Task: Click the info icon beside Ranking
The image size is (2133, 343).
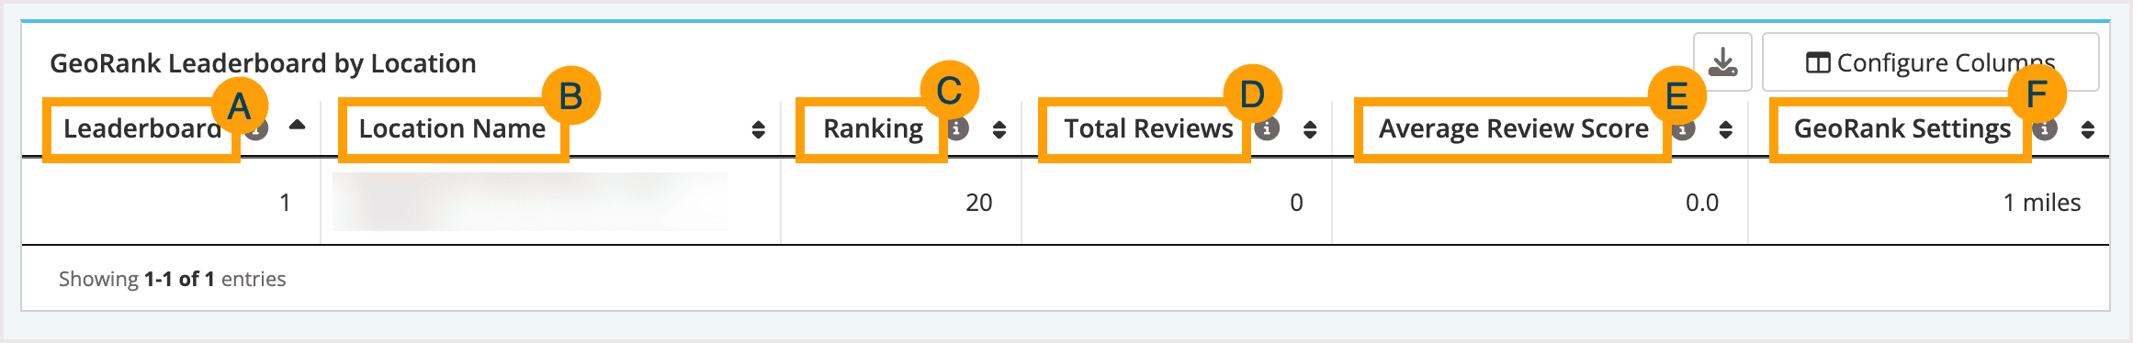Action: 958,128
